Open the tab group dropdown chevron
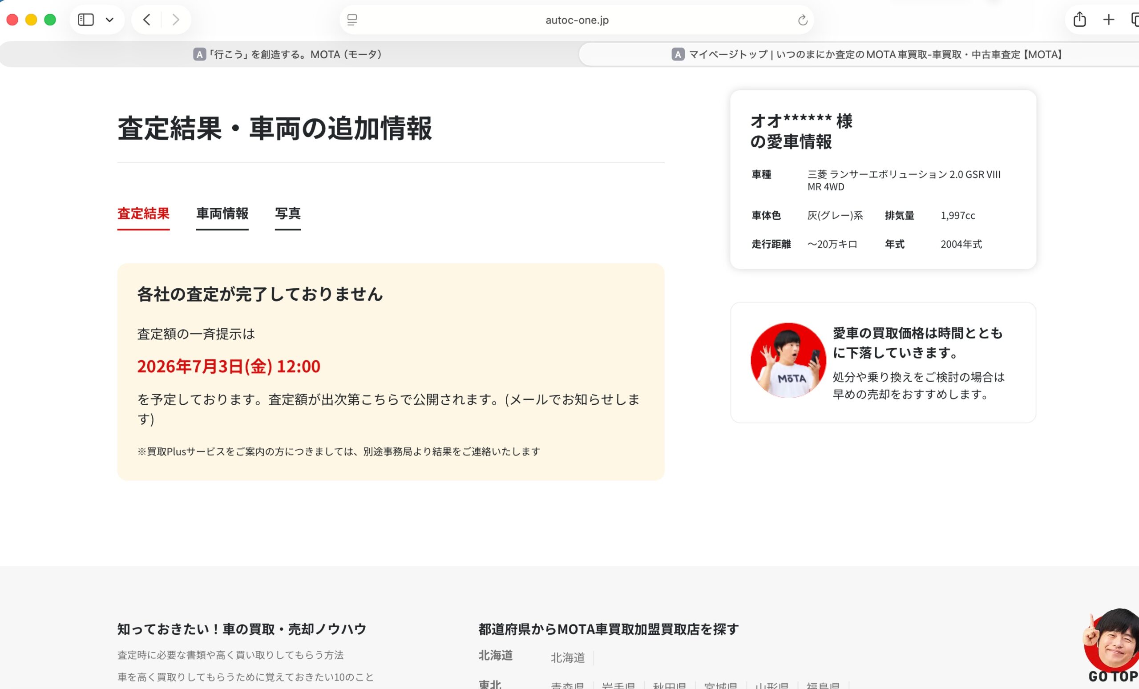1139x689 pixels. [109, 20]
